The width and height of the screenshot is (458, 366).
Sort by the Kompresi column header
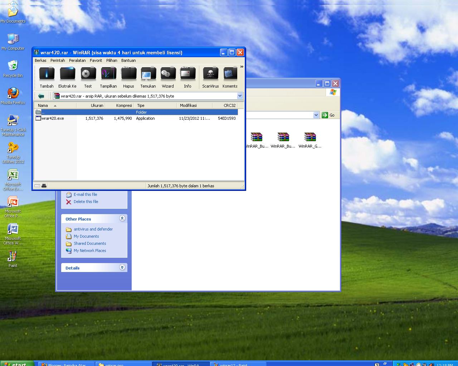(x=119, y=105)
